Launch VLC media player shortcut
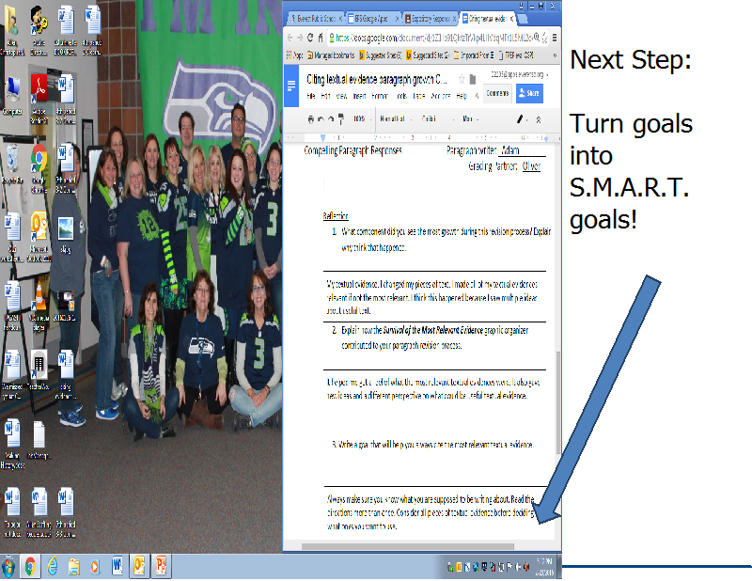Image resolution: width=752 pixels, height=581 pixels. point(39,307)
